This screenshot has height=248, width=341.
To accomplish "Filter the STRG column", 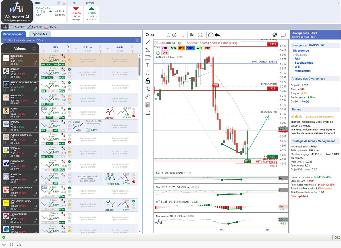I will pyautogui.click(x=100, y=51).
